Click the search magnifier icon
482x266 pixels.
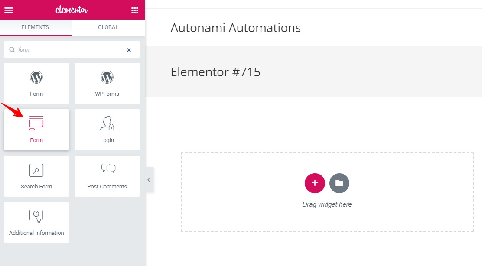12,49
